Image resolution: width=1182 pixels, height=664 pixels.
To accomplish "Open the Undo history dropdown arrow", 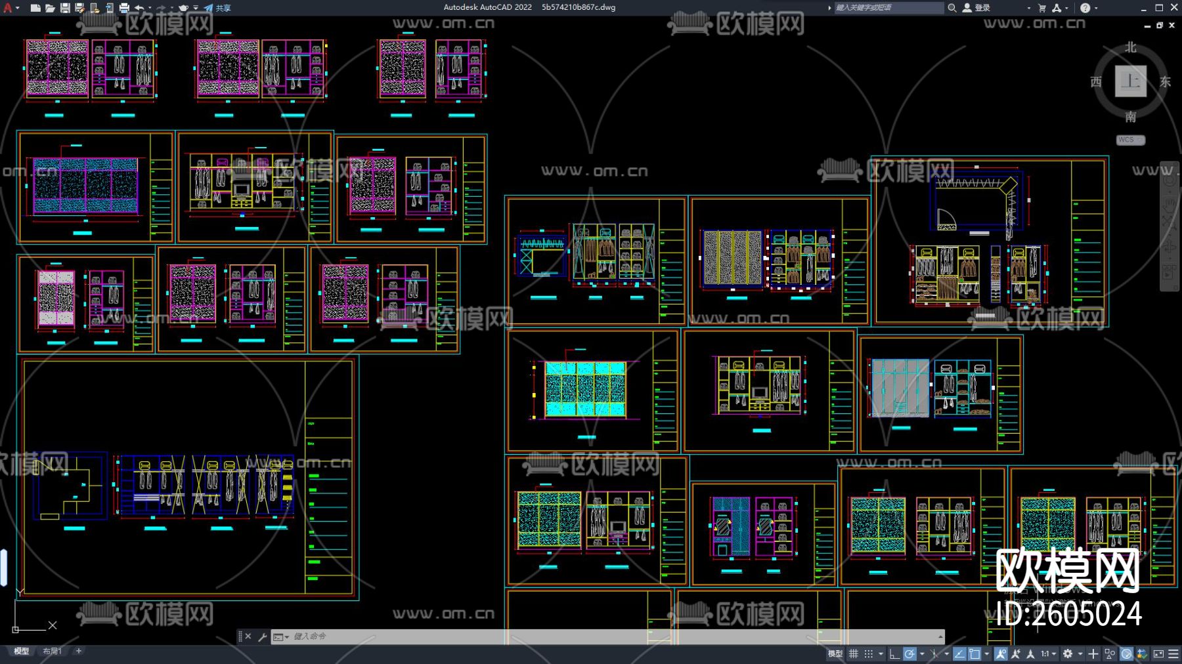I will click(x=150, y=8).
